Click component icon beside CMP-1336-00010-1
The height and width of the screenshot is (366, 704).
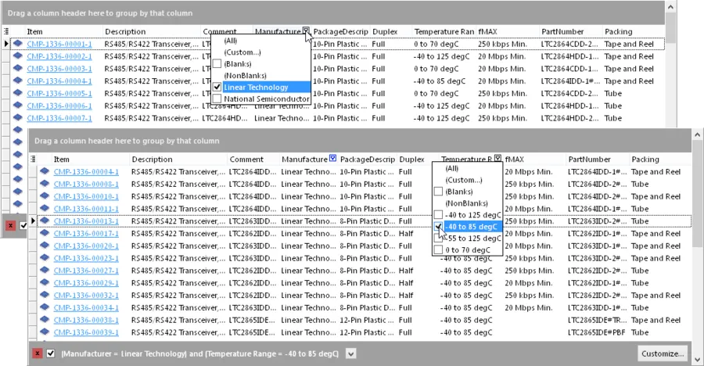click(45, 196)
